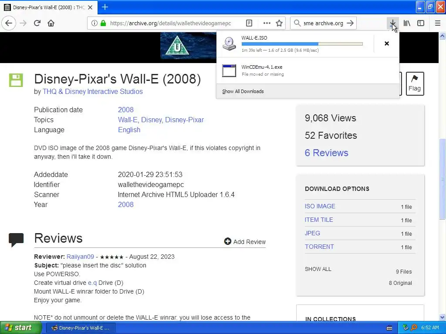Jump to the 6 Reviews link
This screenshot has width=446, height=334.
pyautogui.click(x=326, y=153)
